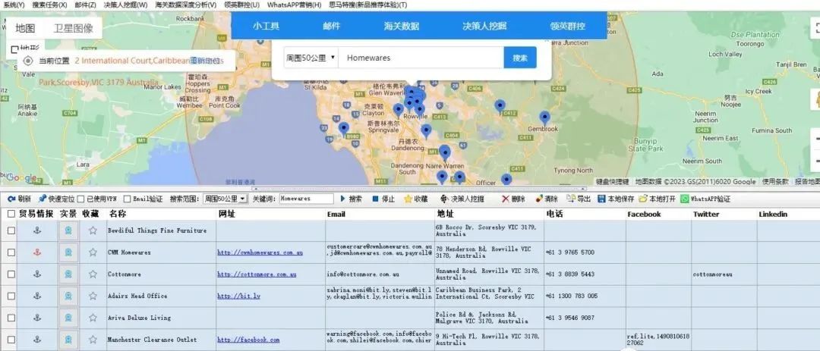Viewport: 820px width, 351px height.
Task: Open 决策人挖掘(W) menu
Action: (x=125, y=5)
